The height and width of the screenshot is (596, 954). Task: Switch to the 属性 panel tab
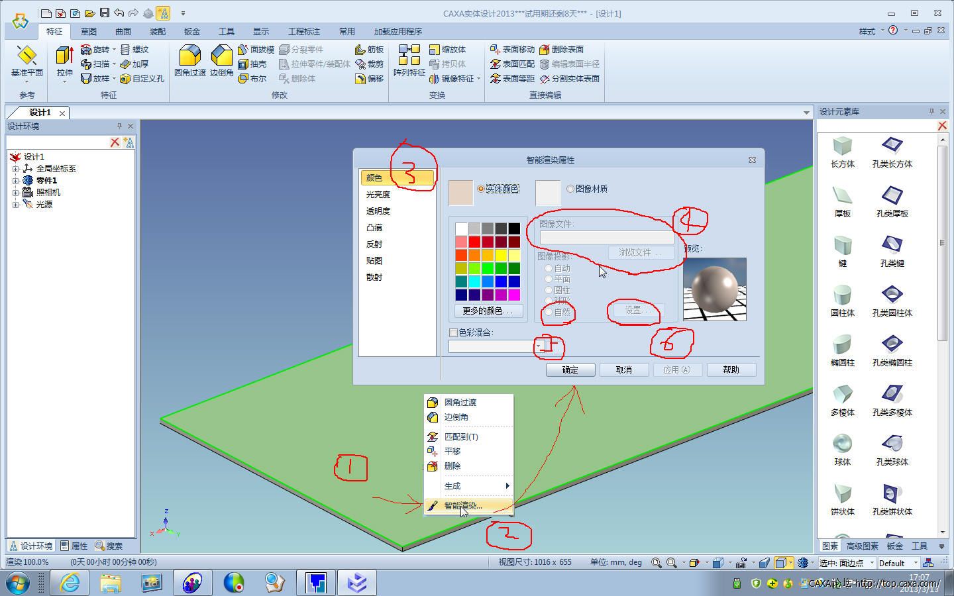tap(74, 546)
